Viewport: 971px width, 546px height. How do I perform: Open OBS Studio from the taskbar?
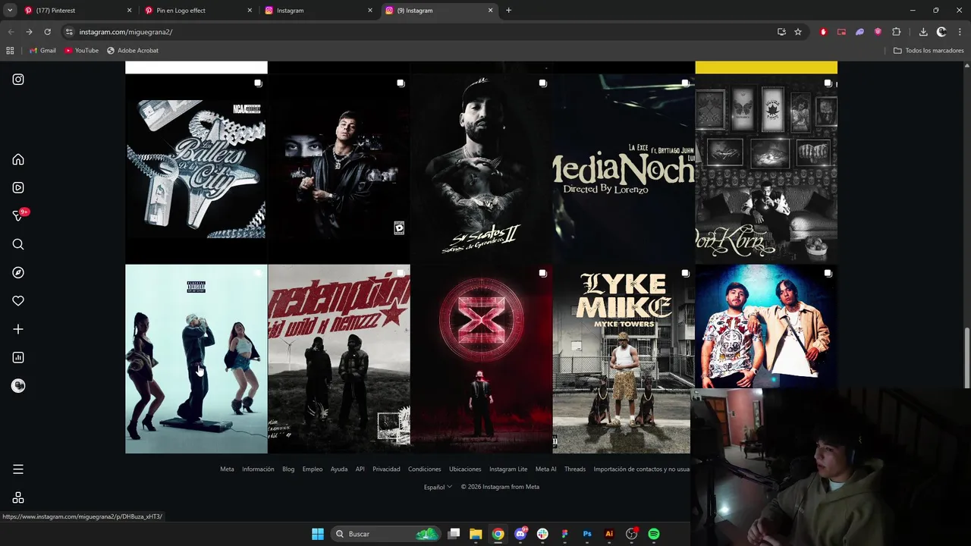[x=632, y=534]
